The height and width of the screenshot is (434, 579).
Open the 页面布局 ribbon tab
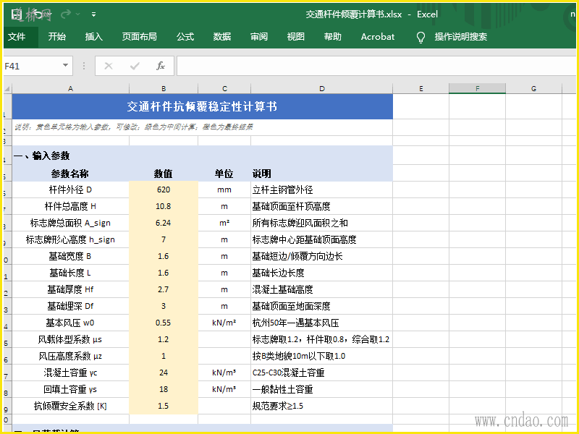click(140, 37)
